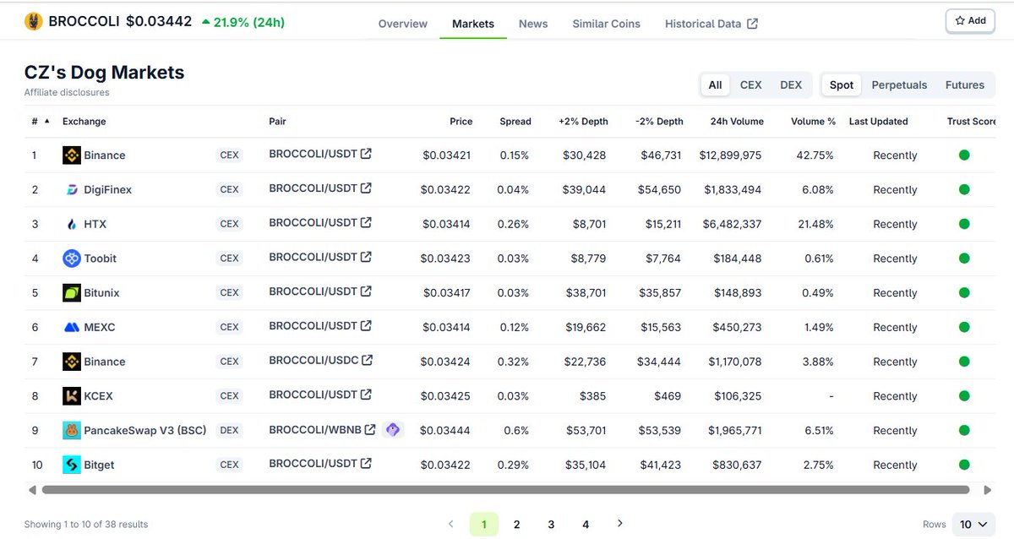1014x539 pixels.
Task: Click the KCEX exchange logo
Action: (72, 396)
